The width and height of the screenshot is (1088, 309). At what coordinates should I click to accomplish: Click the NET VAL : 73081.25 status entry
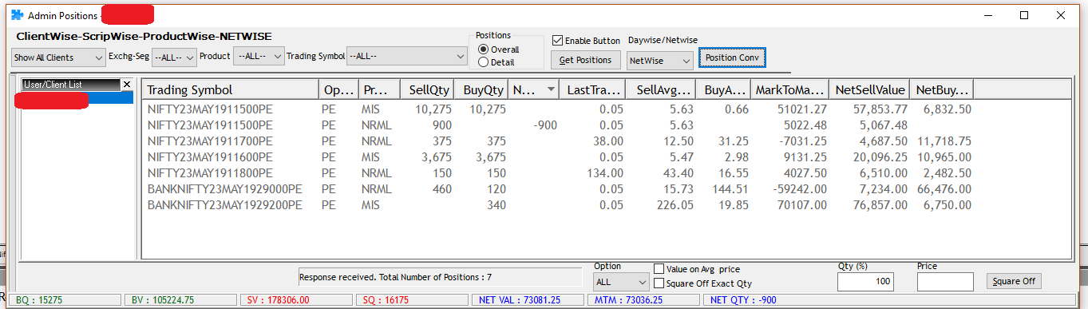(528, 300)
